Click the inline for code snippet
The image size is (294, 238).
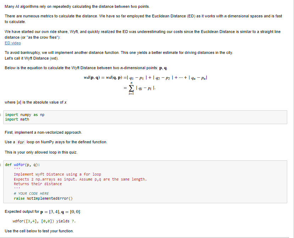click(x=20, y=142)
